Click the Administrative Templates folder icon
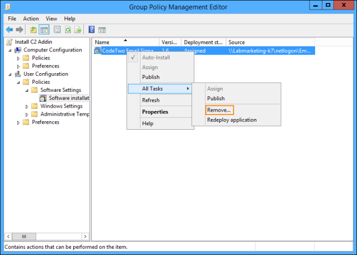 point(35,114)
